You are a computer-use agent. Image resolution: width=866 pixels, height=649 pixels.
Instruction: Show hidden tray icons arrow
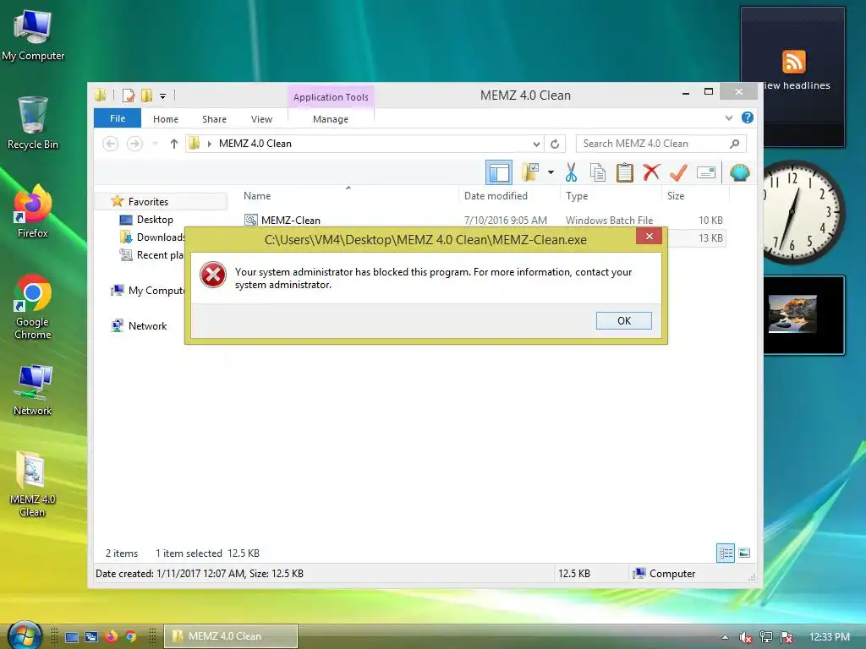(x=725, y=637)
